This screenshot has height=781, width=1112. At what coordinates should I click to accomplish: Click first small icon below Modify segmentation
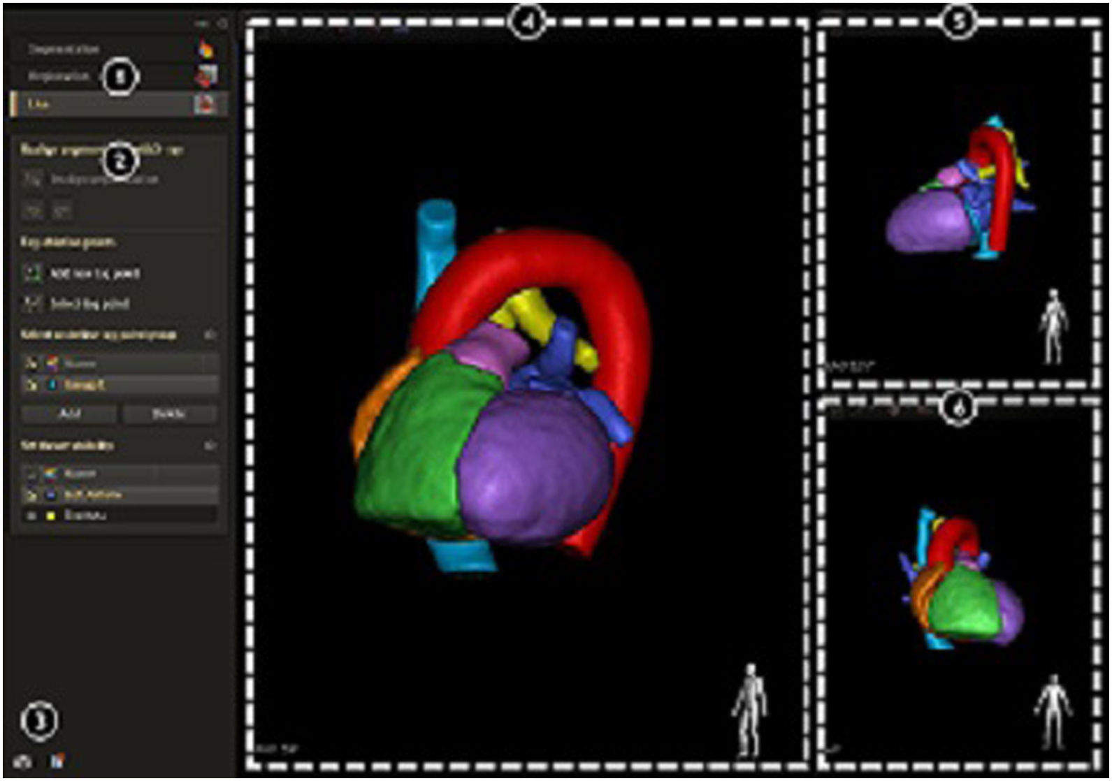(x=32, y=210)
